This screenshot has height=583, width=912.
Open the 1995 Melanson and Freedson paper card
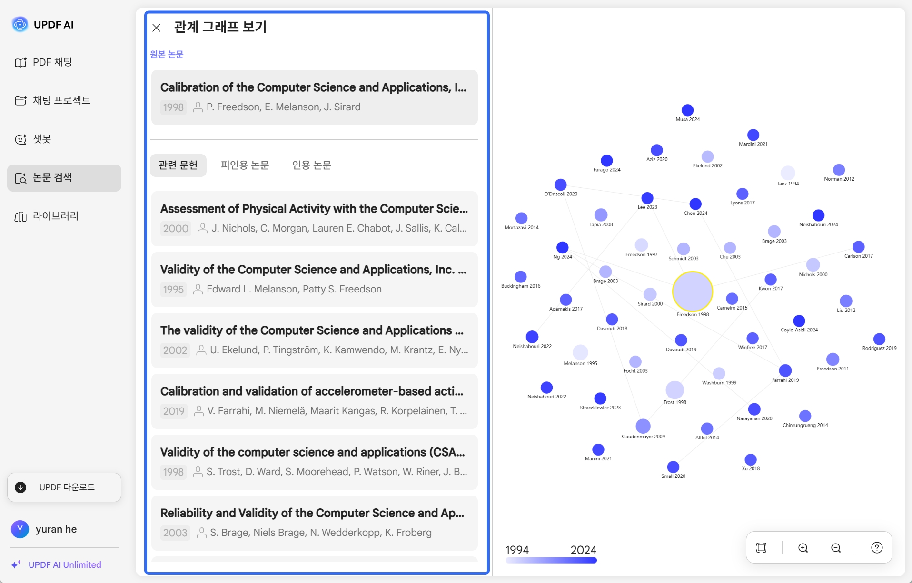(x=314, y=280)
